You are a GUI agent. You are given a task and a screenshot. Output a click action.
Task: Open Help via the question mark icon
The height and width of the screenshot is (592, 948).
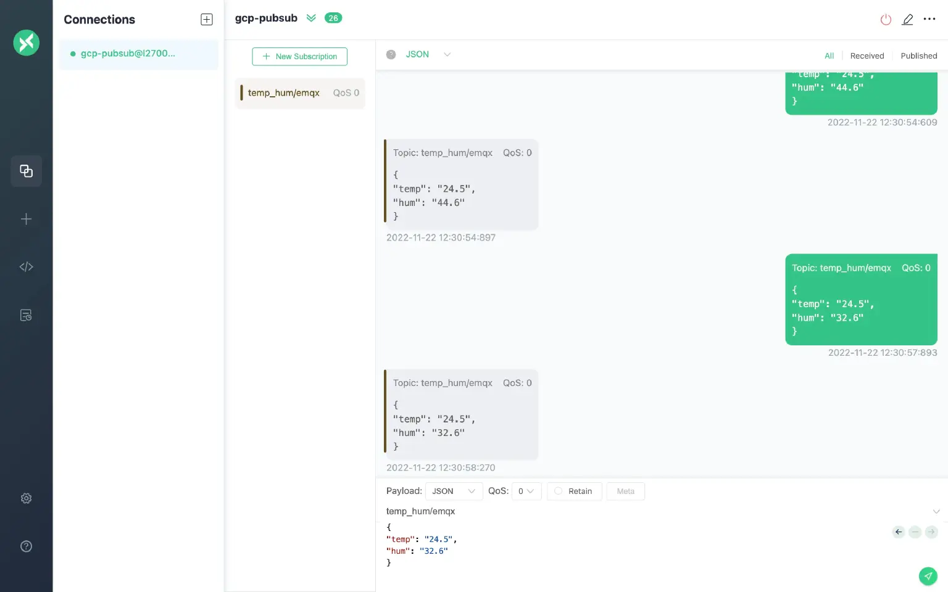click(26, 546)
